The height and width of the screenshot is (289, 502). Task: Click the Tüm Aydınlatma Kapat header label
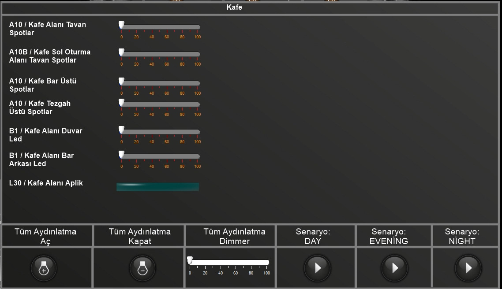click(x=139, y=236)
